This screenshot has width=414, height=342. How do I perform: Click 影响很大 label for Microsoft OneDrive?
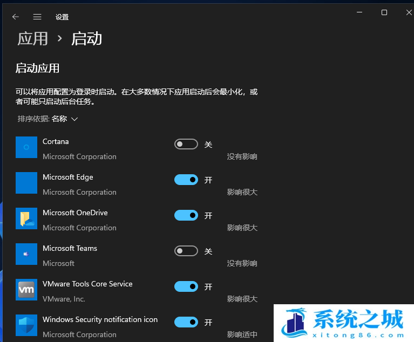click(242, 228)
